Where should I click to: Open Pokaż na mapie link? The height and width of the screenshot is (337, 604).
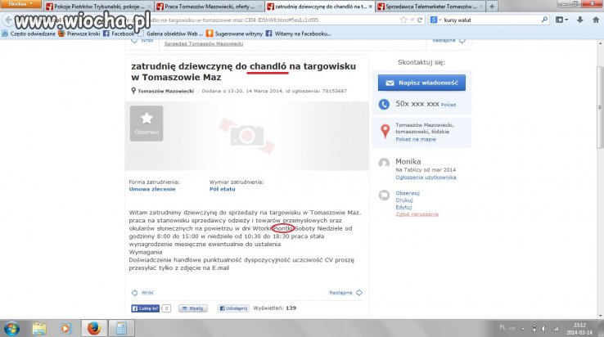[416, 139]
